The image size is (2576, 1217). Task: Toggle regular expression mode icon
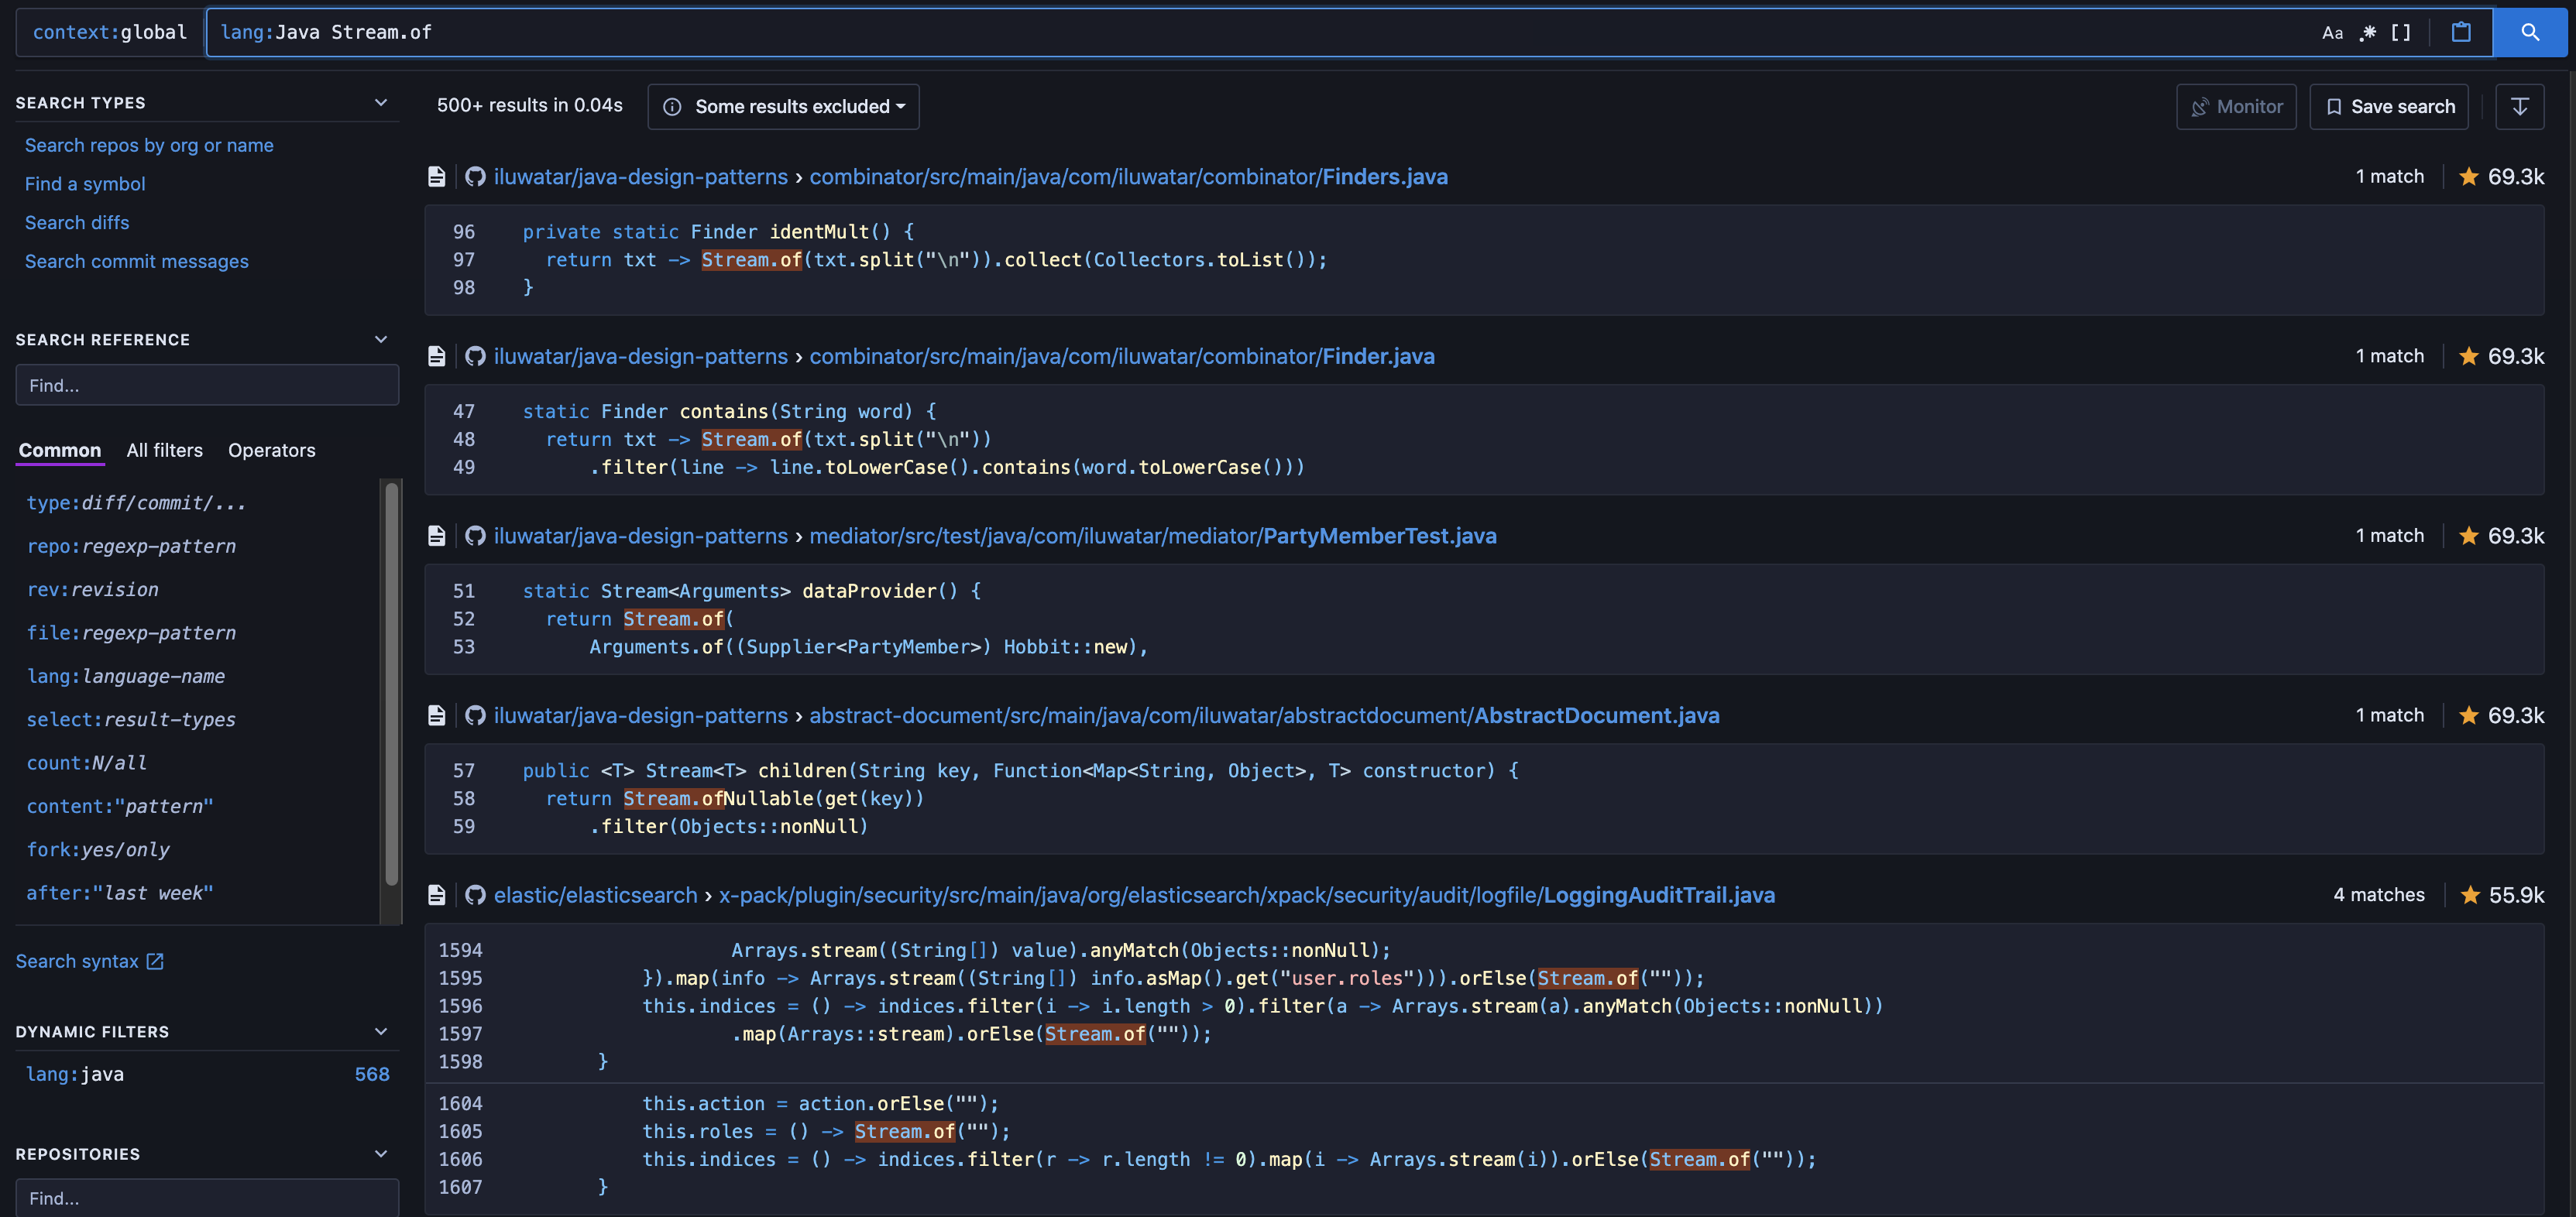pyautogui.click(x=2367, y=33)
